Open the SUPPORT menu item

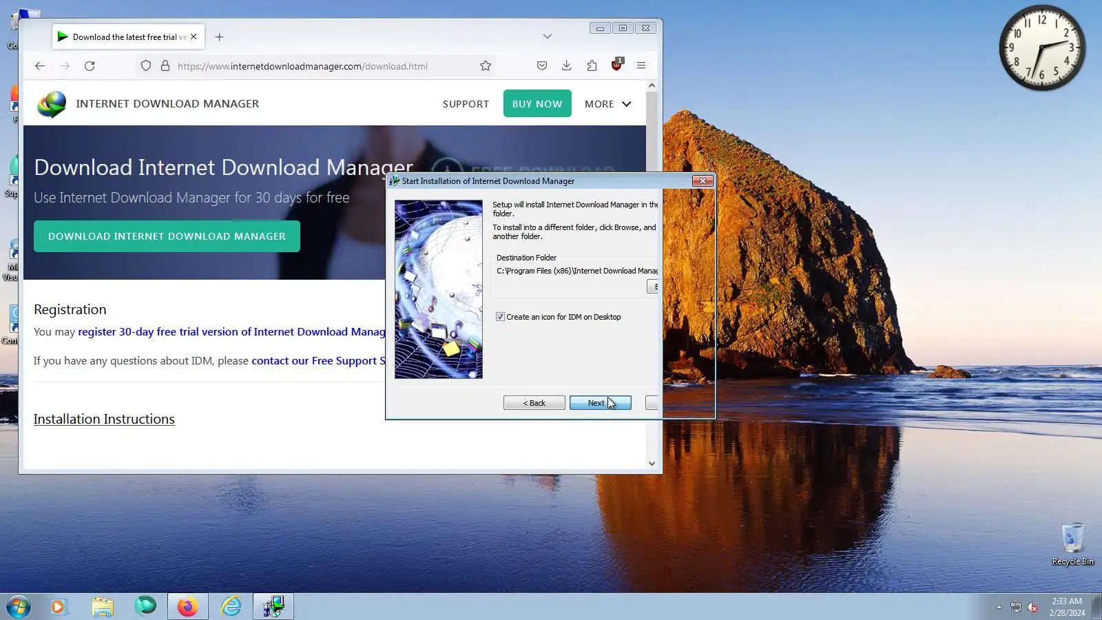[x=466, y=104]
